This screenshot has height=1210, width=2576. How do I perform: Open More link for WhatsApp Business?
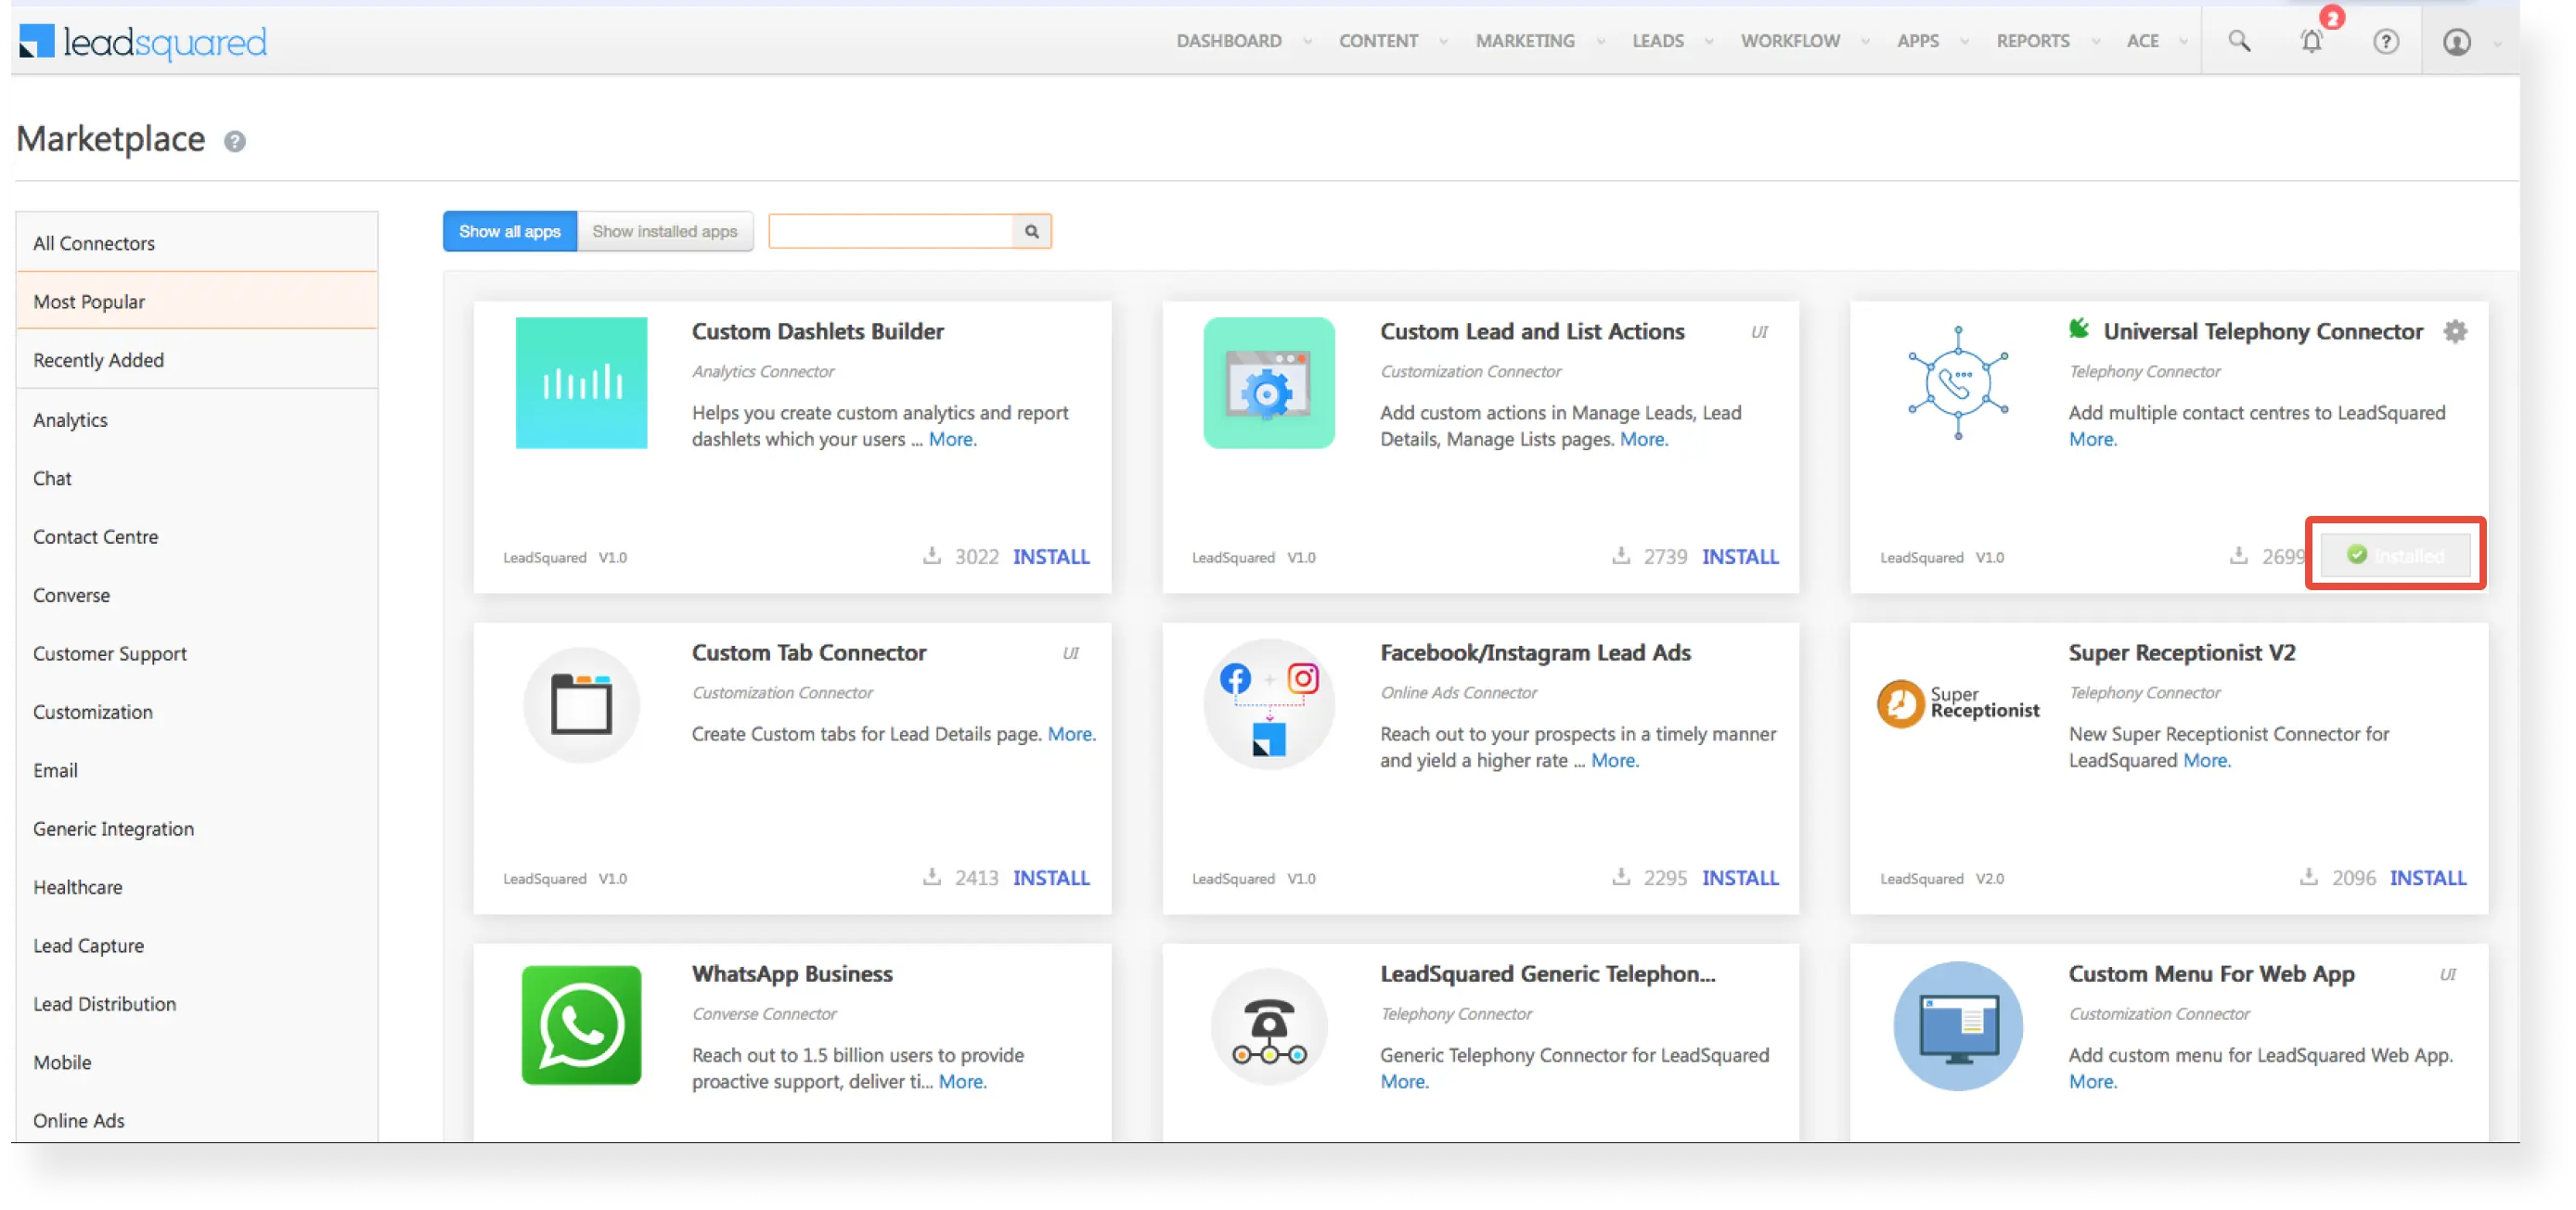pos(962,1082)
